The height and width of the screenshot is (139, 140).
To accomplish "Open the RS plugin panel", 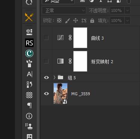I will coord(29,43).
